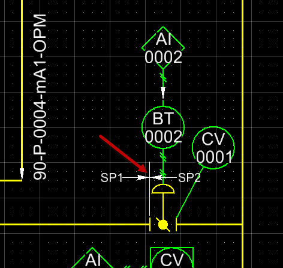Click the horizontal yellow pipe left of valve
283x268 pixels.
click(x=74, y=225)
